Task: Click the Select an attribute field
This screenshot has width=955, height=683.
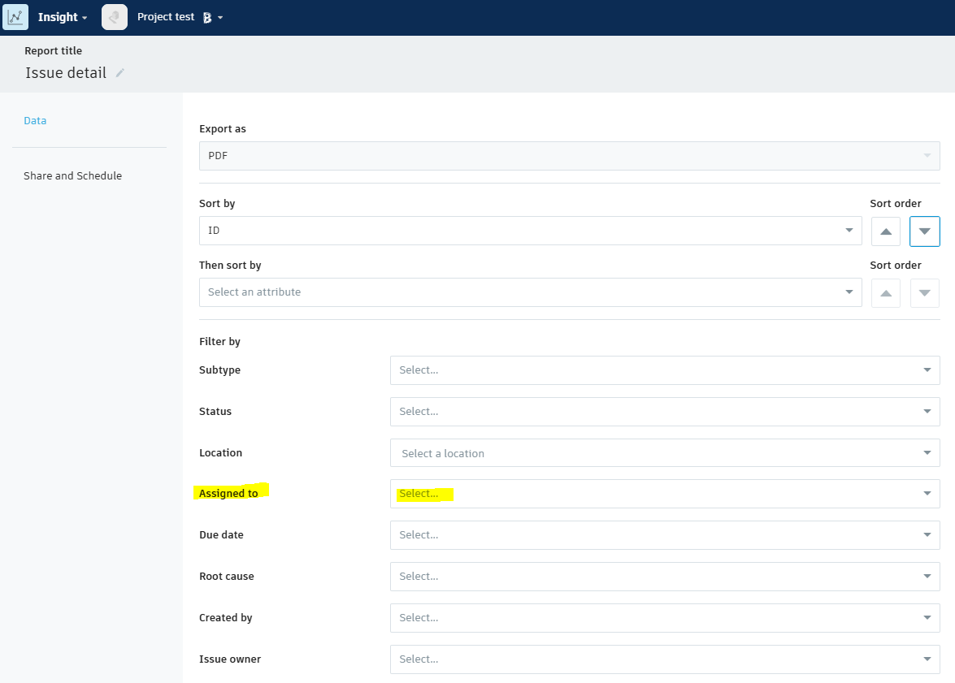Action: (x=530, y=292)
